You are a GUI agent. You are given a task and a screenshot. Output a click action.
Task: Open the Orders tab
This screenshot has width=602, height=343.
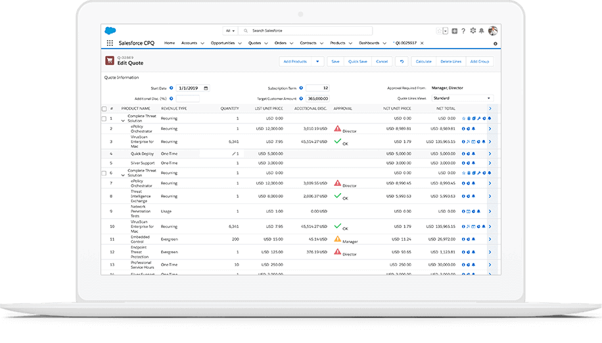280,43
